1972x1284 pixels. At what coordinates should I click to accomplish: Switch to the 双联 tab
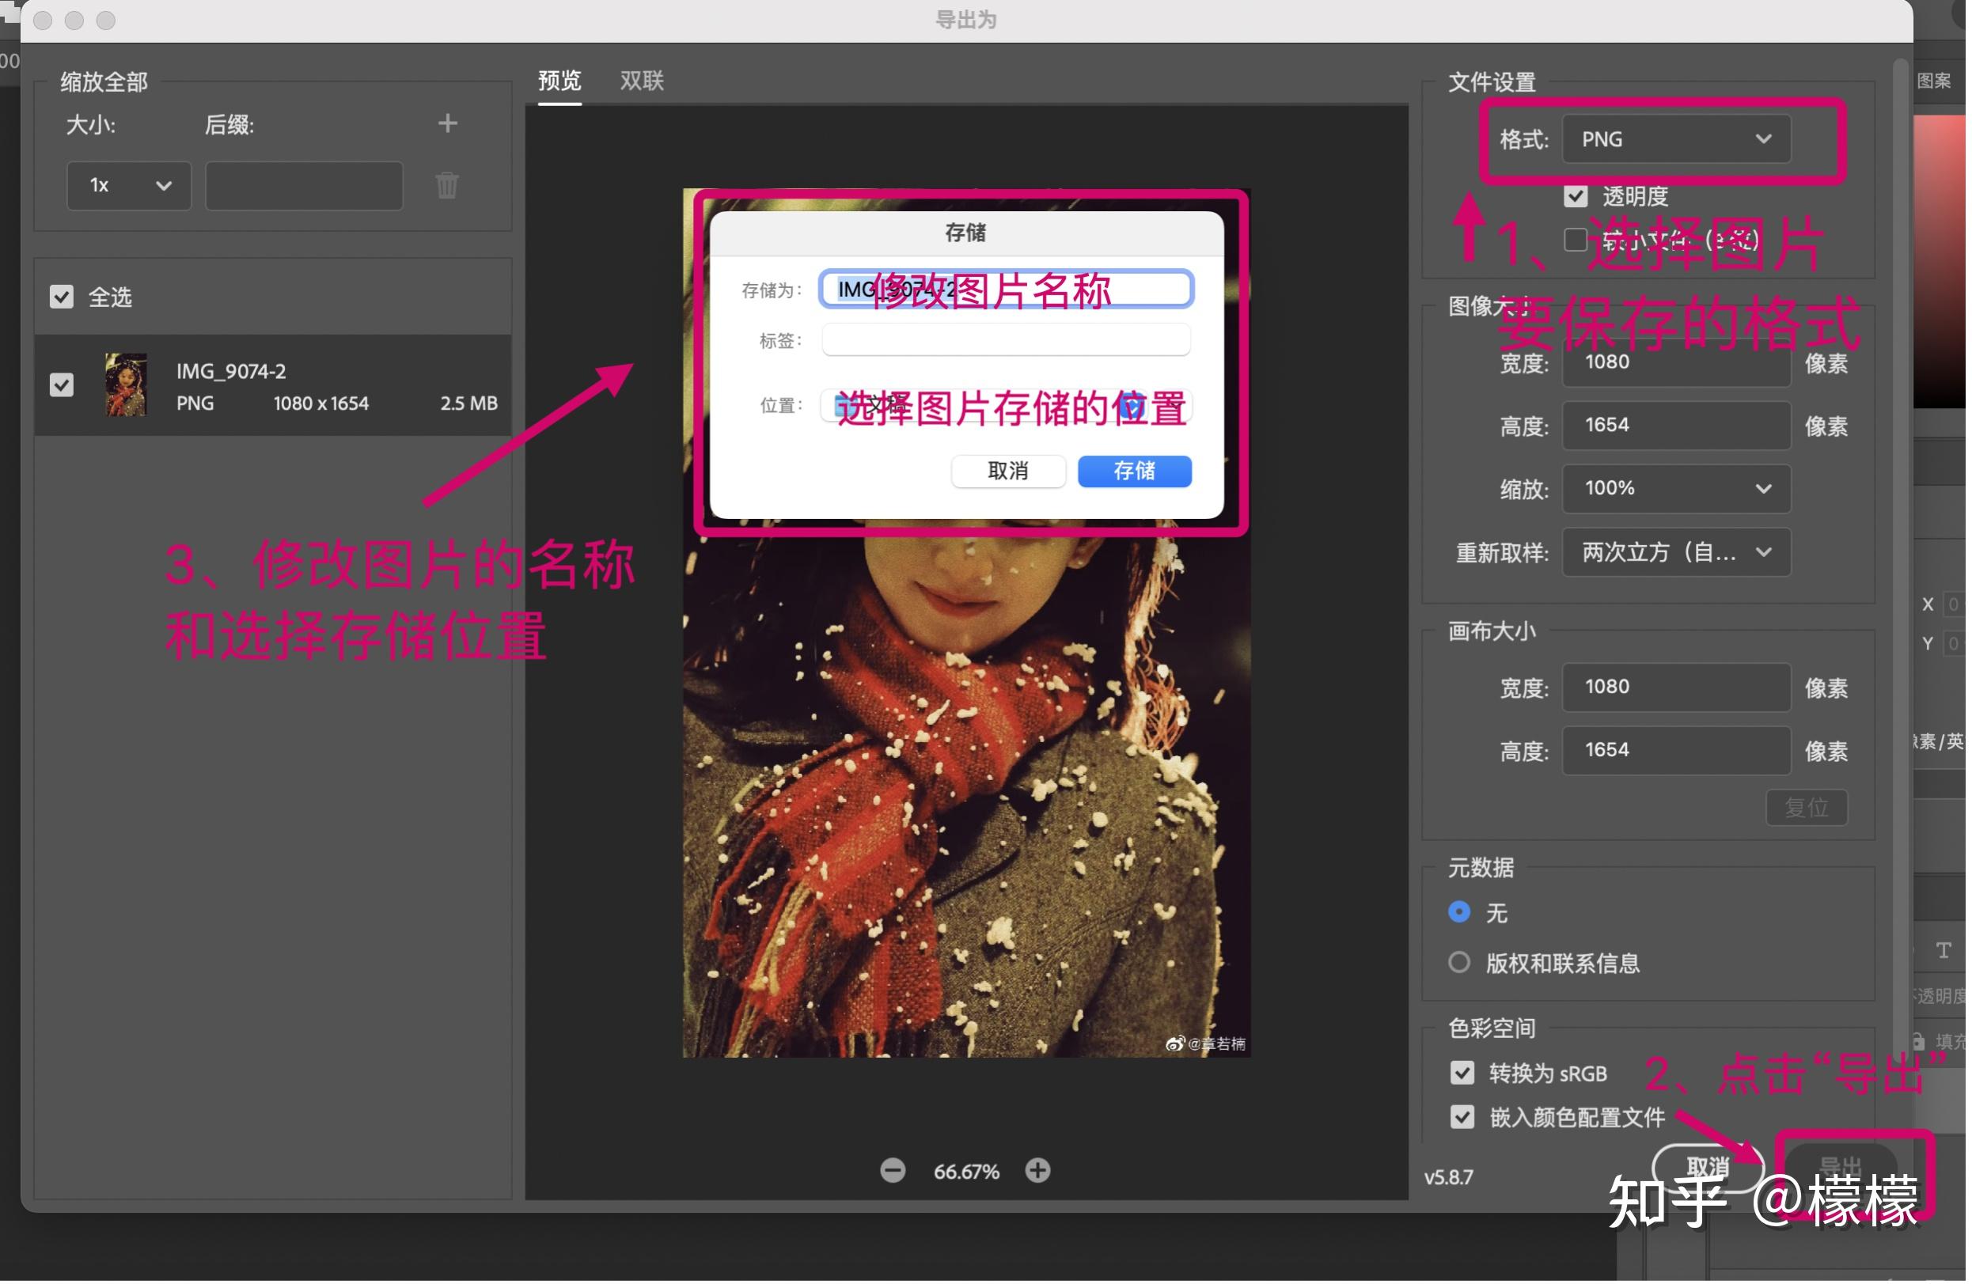(639, 81)
